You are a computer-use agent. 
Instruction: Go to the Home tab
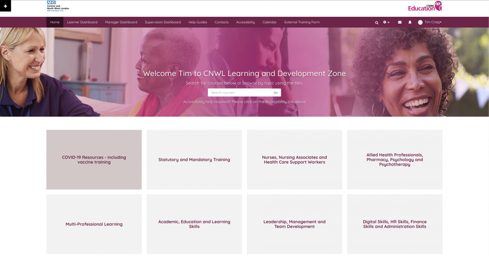55,22
